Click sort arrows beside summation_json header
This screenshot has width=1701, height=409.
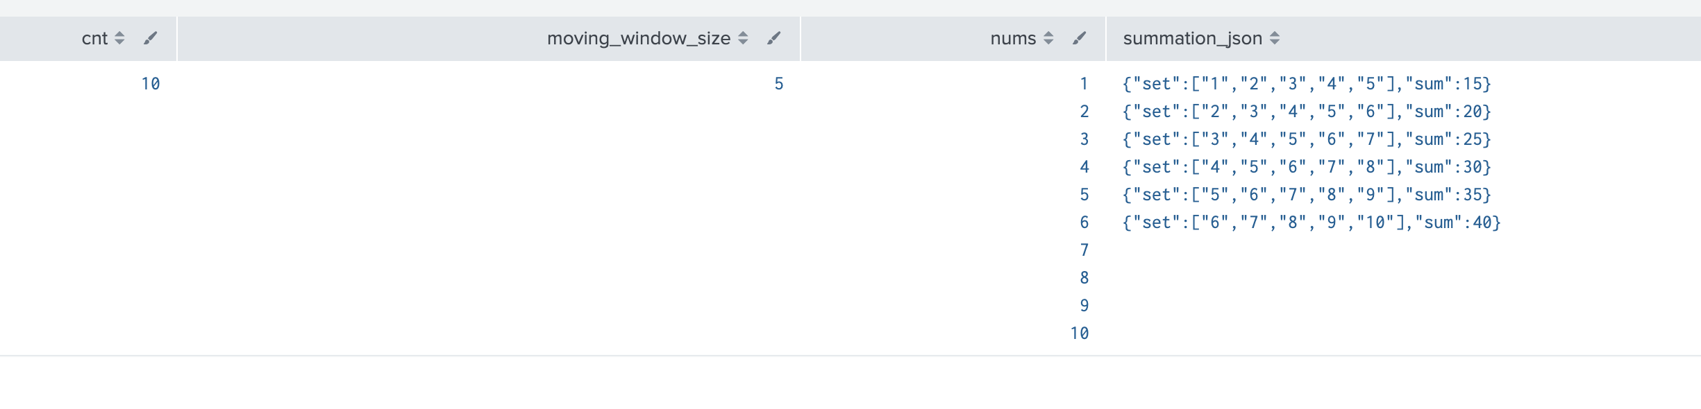(x=1275, y=38)
